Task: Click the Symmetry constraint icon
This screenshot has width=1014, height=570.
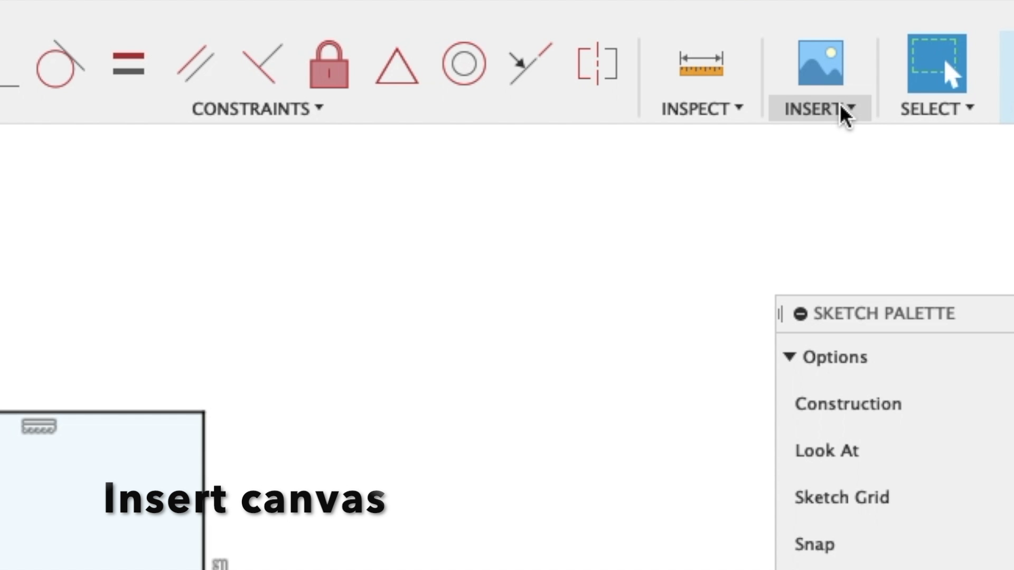Action: [x=597, y=64]
